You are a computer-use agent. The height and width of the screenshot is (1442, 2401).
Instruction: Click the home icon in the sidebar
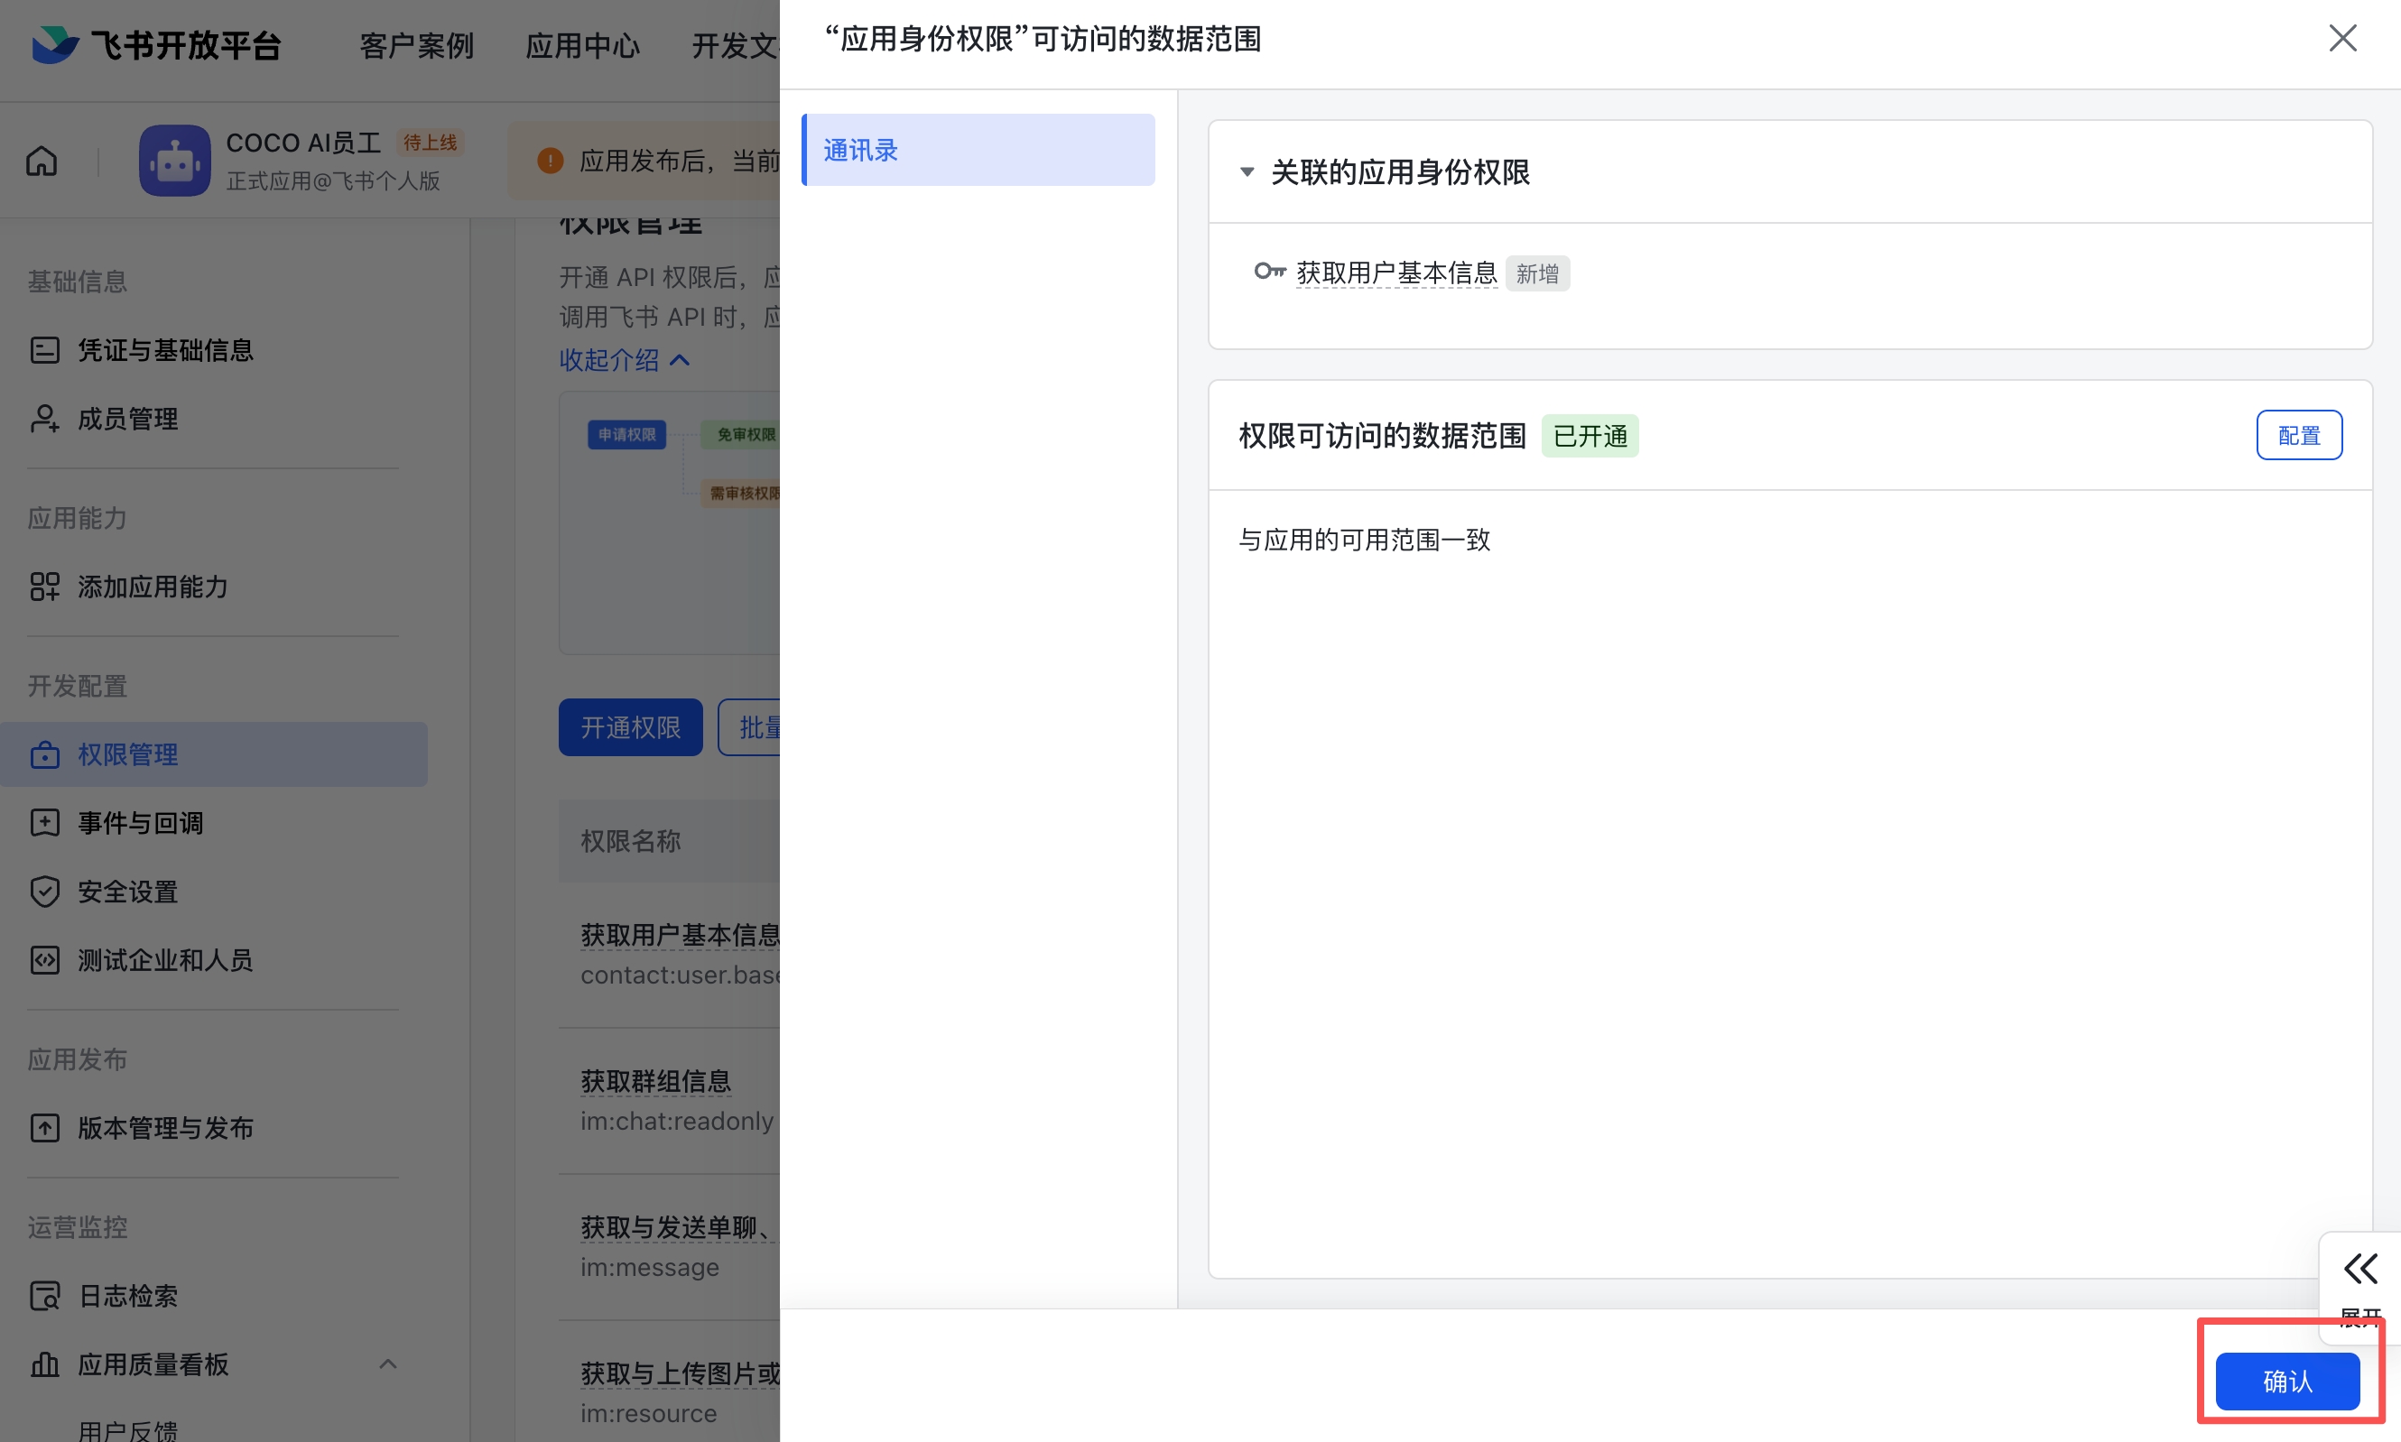(42, 161)
